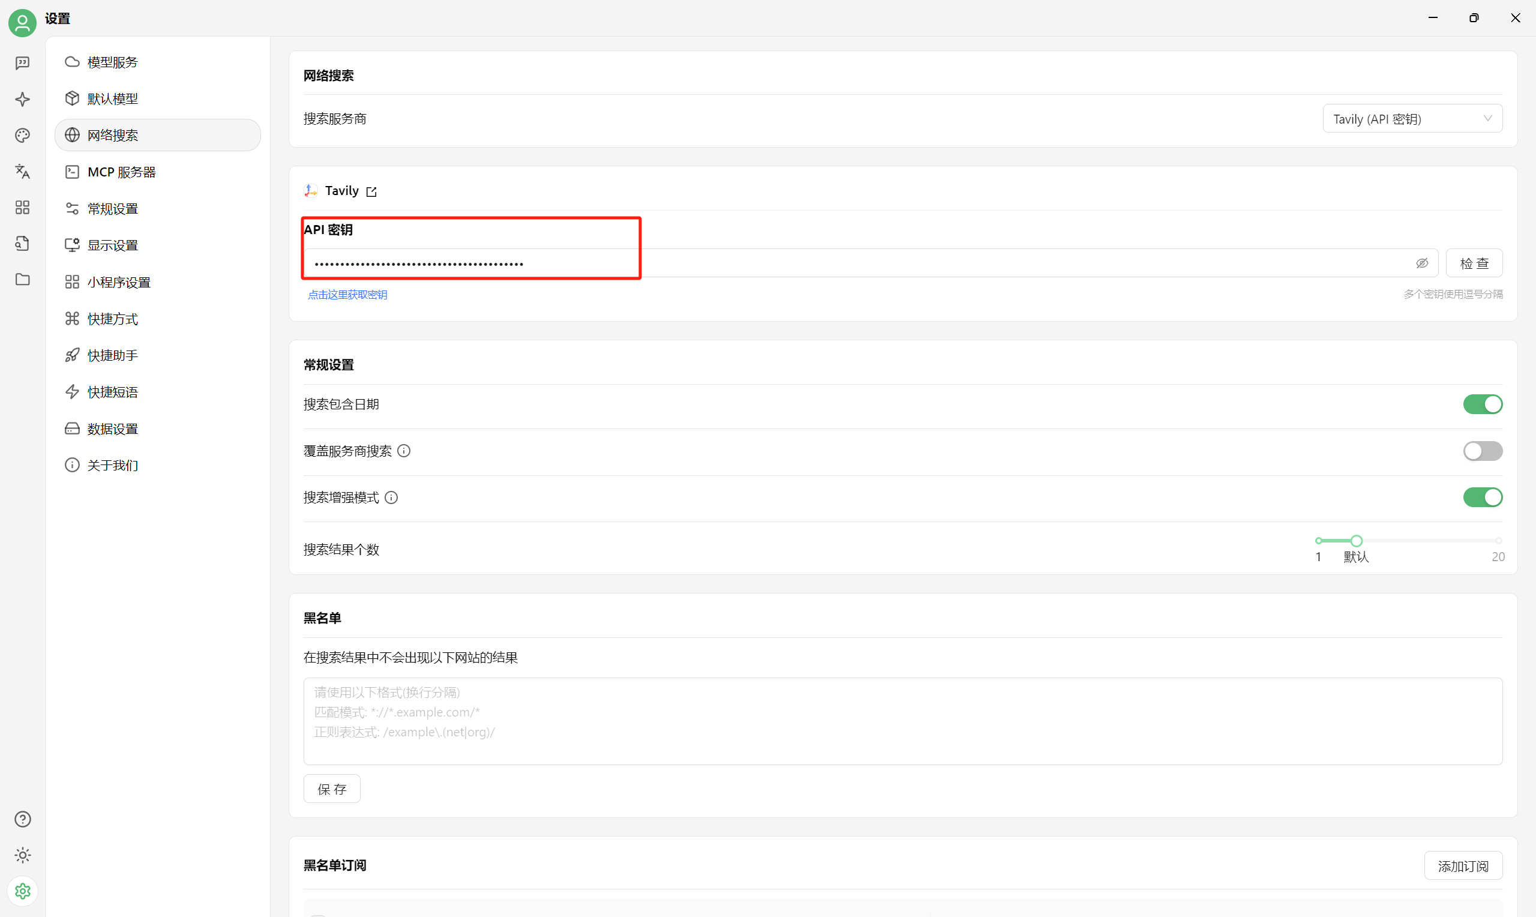The width and height of the screenshot is (1536, 917).
Task: Open Tavily external website link icon
Action: point(371,191)
